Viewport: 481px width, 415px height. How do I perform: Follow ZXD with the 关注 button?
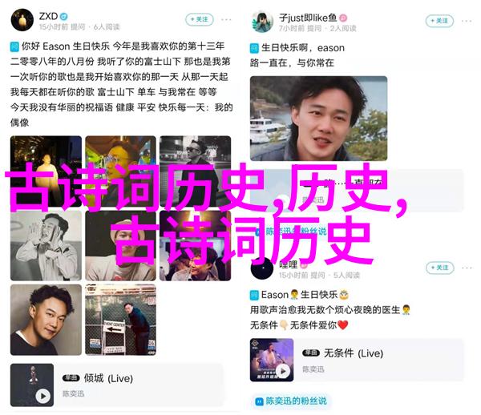200,19
